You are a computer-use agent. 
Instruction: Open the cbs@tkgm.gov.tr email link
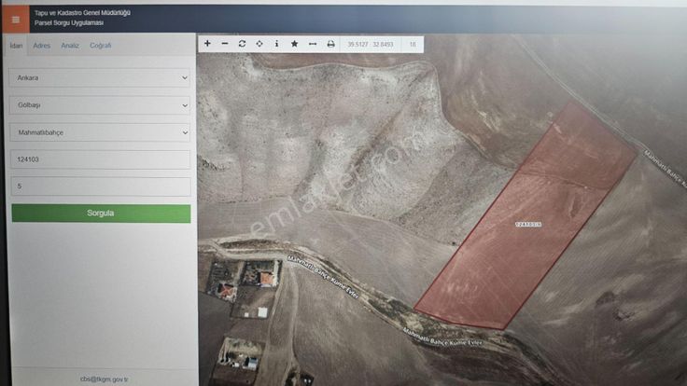(x=105, y=379)
